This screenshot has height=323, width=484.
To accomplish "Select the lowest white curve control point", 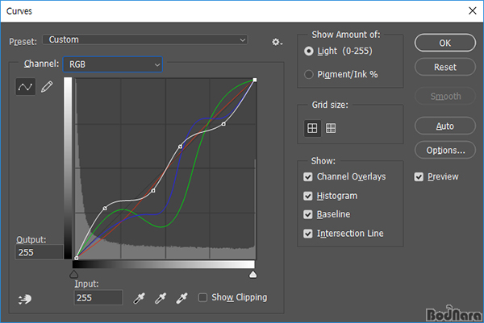I will coord(105,209).
